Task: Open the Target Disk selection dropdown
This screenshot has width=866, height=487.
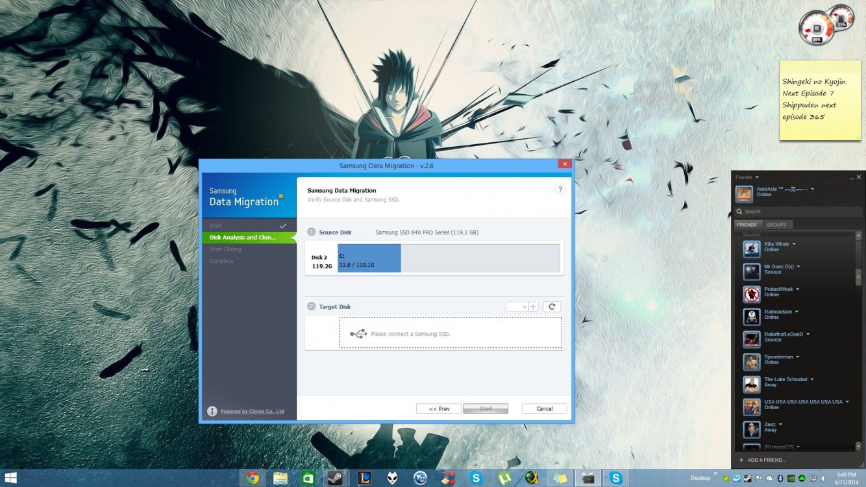Action: tap(517, 306)
